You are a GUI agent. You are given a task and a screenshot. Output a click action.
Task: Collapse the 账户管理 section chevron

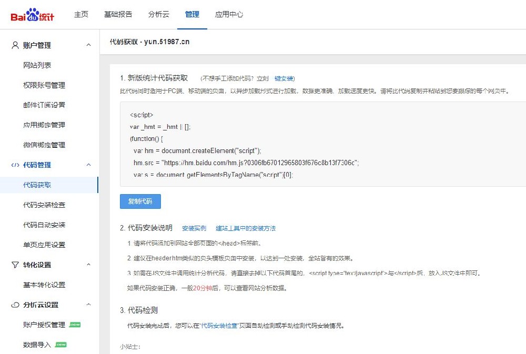tap(88, 45)
